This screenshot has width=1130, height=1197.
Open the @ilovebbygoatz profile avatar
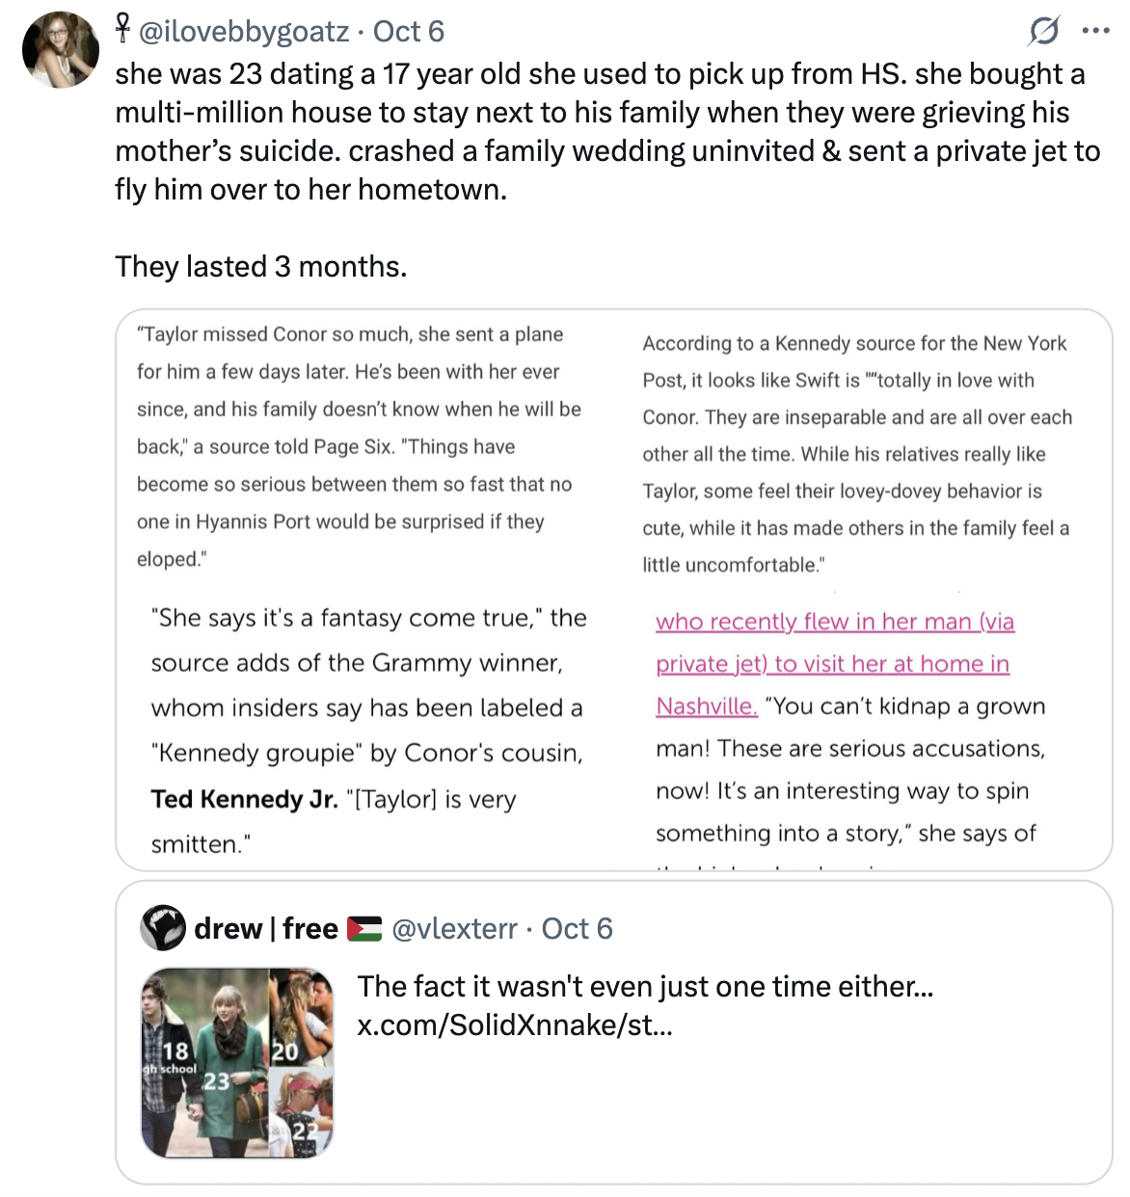point(60,50)
